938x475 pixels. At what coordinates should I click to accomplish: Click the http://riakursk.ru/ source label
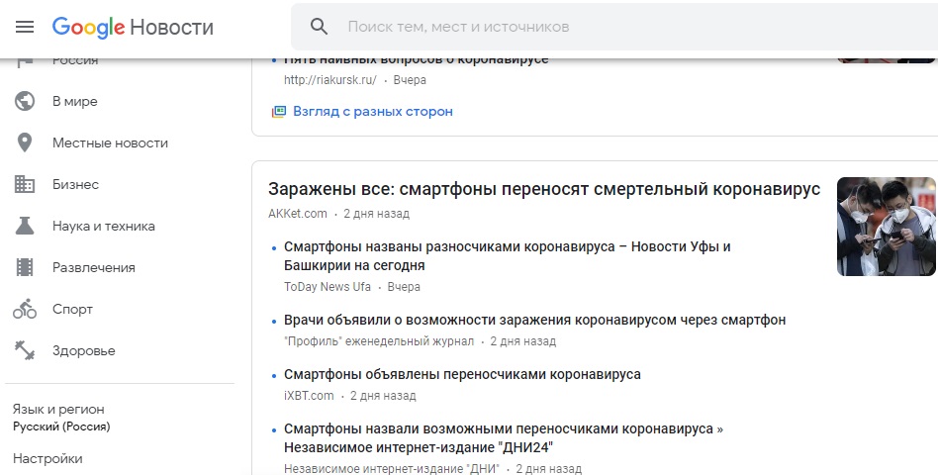[330, 79]
